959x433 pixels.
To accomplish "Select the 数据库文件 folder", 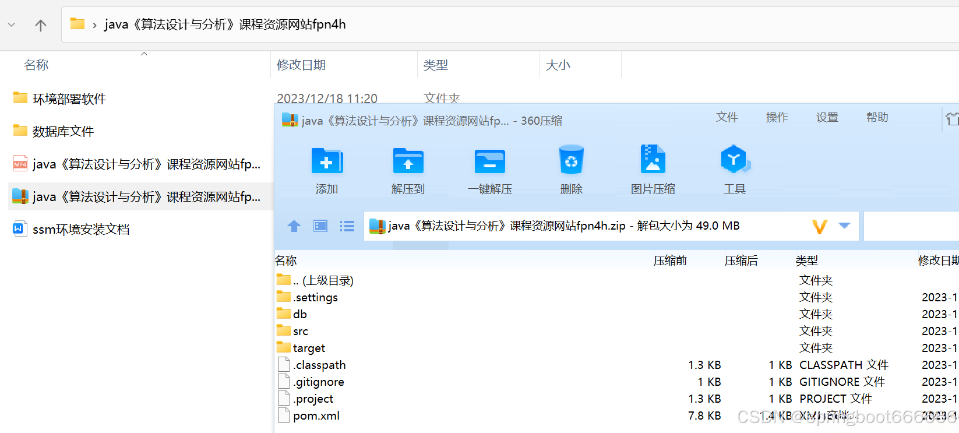I will click(54, 131).
